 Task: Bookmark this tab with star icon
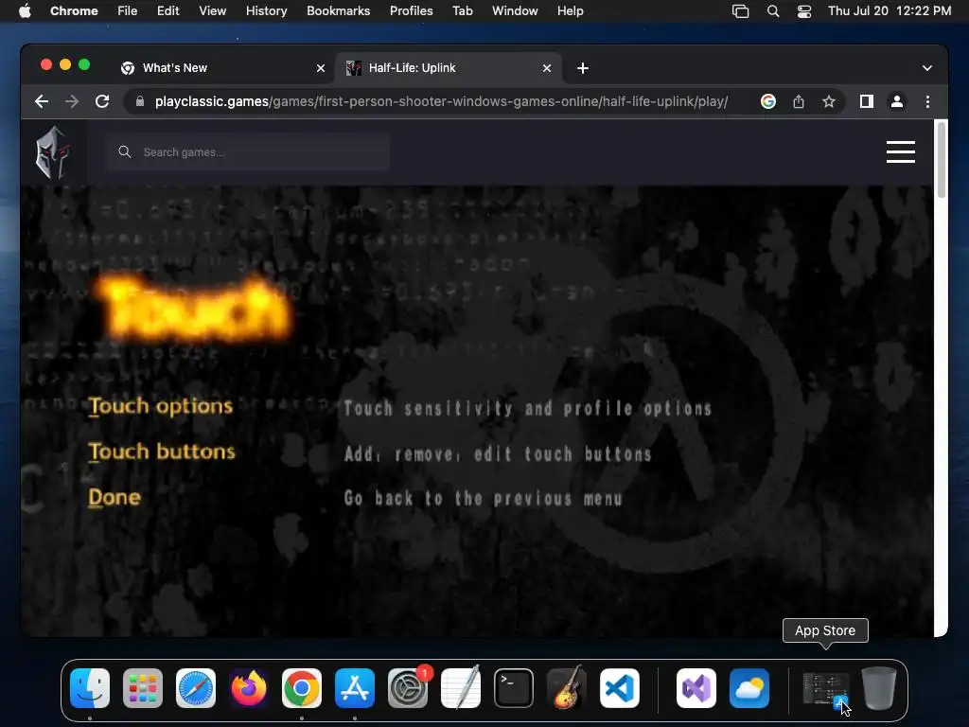click(x=829, y=101)
